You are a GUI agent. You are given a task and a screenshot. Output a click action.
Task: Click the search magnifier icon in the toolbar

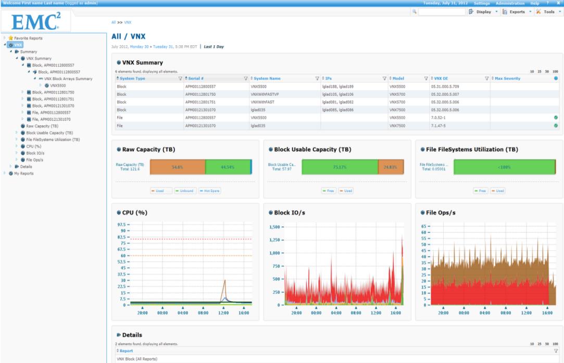[x=415, y=12]
